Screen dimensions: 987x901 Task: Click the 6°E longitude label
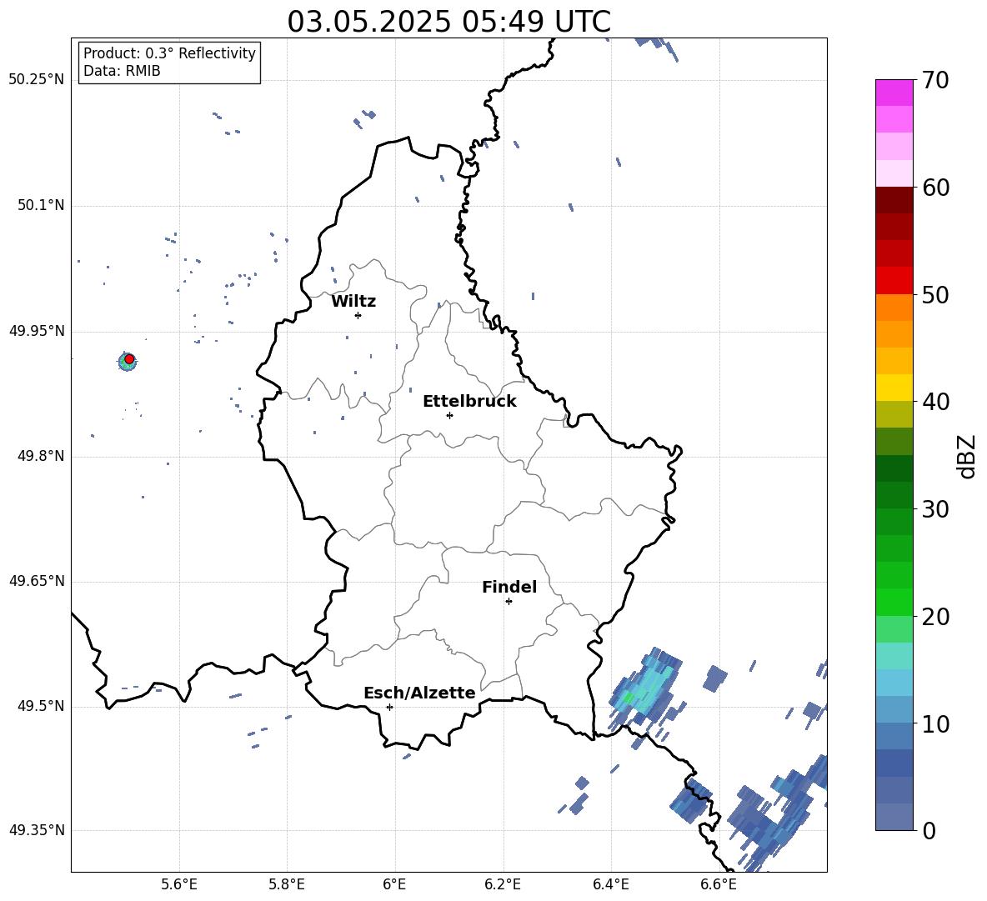coord(394,884)
